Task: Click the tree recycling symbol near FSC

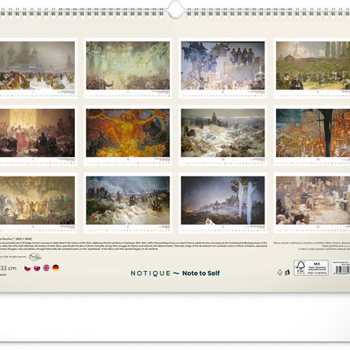Action: point(280,272)
